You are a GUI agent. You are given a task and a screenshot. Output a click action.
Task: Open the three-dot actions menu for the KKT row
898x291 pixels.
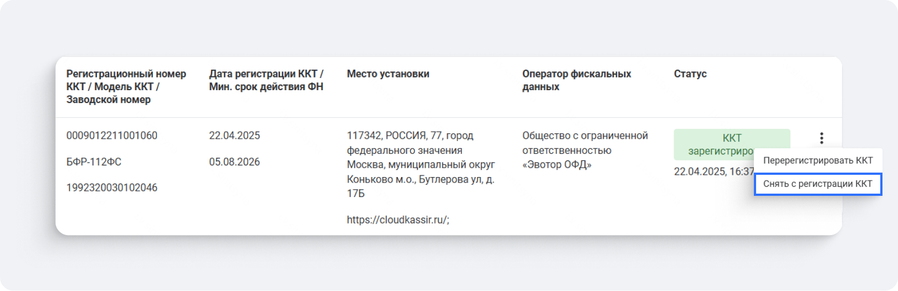pyautogui.click(x=822, y=138)
